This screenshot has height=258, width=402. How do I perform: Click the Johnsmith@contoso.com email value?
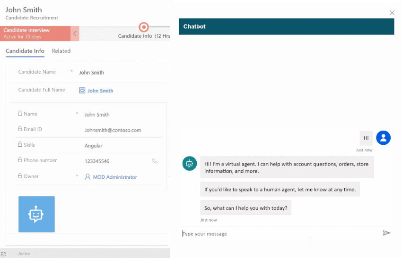click(x=113, y=130)
